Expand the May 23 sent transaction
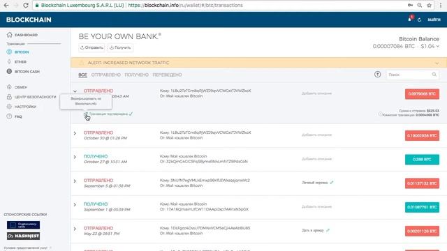 pos(75,229)
